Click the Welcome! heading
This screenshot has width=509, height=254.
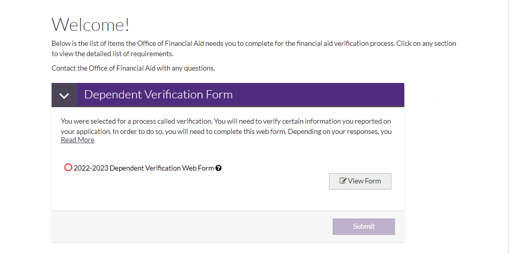[x=90, y=24]
